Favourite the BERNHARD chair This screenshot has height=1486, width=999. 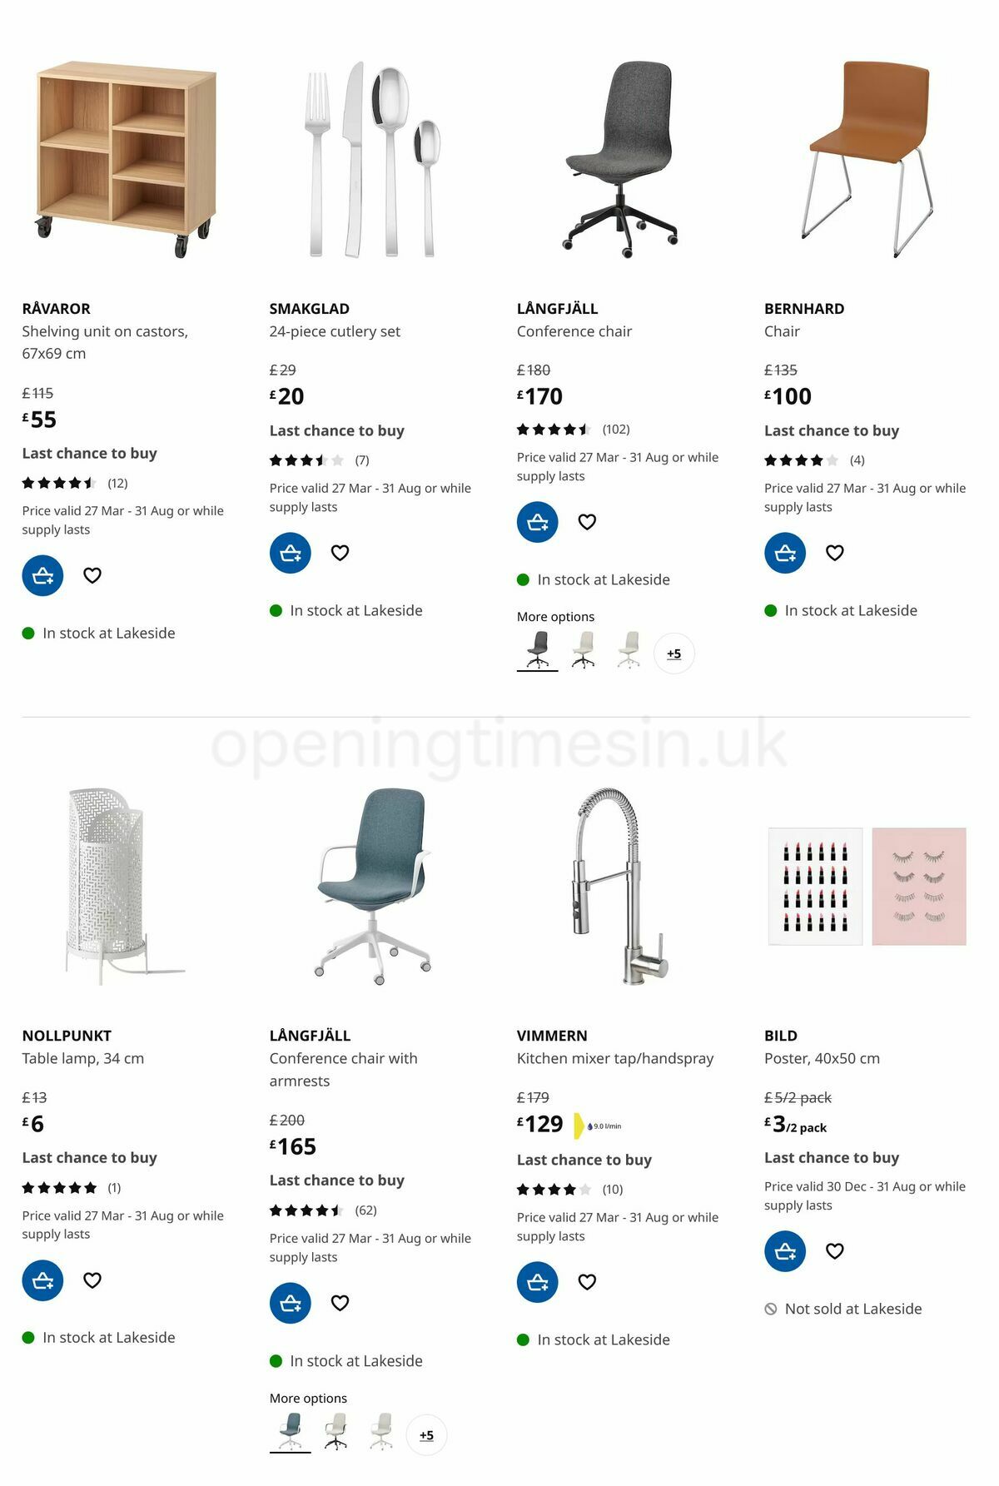[834, 552]
